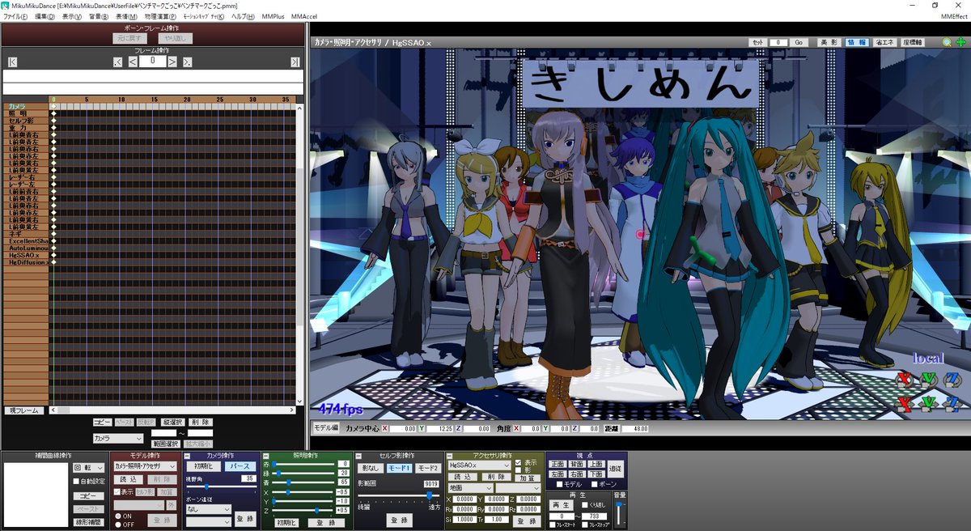
Task: Select the OFF radio button
Action: pos(117,524)
